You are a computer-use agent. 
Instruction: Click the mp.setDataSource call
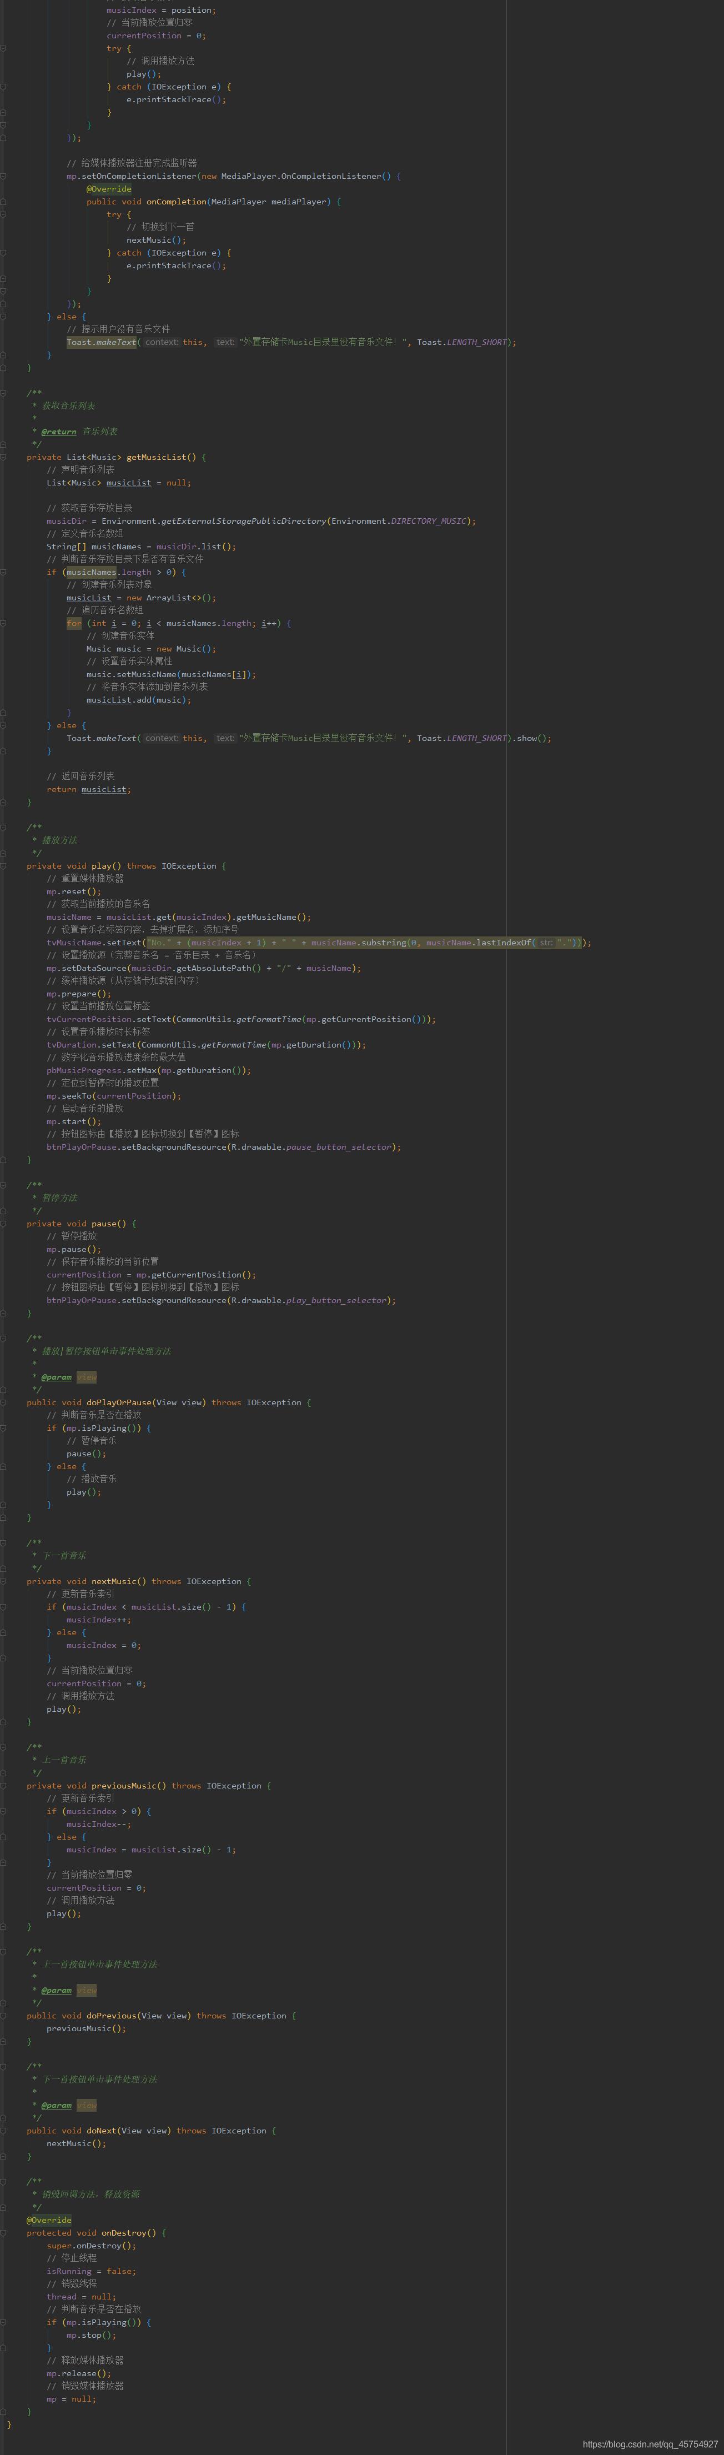(204, 968)
